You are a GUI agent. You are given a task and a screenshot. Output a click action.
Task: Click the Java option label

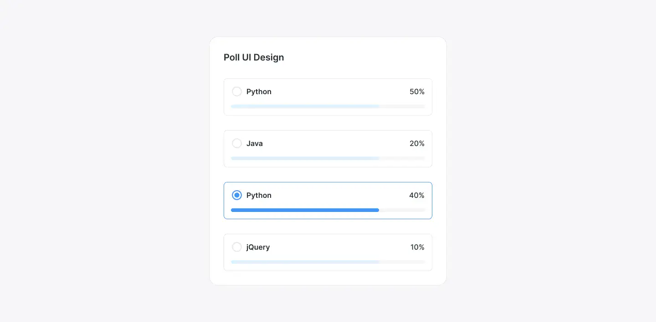(x=254, y=143)
